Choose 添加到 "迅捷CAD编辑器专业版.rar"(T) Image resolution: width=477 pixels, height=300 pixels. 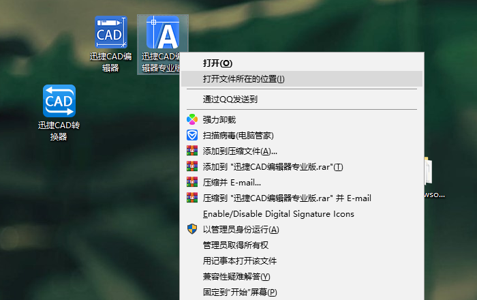(301, 167)
